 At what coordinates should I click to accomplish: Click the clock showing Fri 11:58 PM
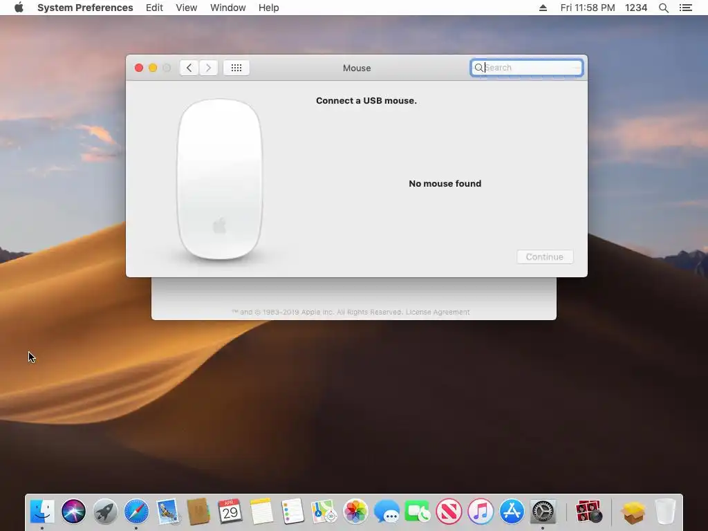[588, 8]
